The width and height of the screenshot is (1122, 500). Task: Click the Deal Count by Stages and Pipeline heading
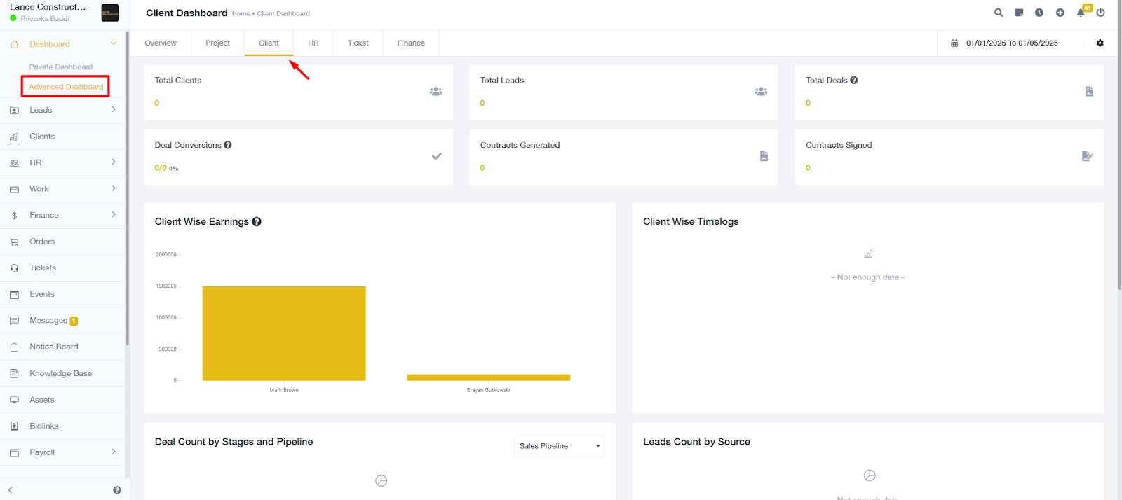pos(234,442)
